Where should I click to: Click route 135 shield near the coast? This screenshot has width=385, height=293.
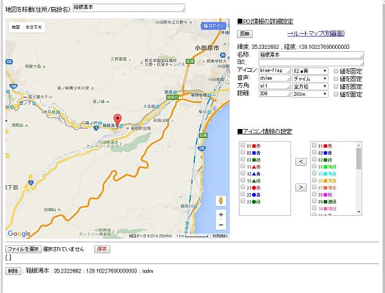tap(202, 148)
